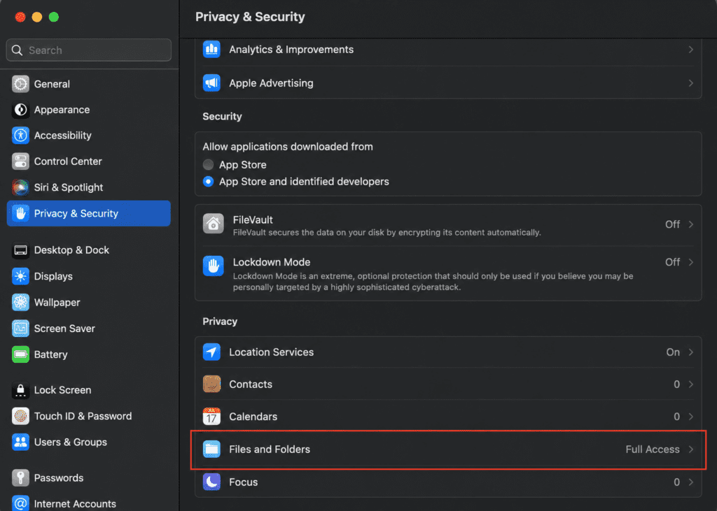Click the FileVault house icon
Image resolution: width=717 pixels, height=511 pixels.
214,224
